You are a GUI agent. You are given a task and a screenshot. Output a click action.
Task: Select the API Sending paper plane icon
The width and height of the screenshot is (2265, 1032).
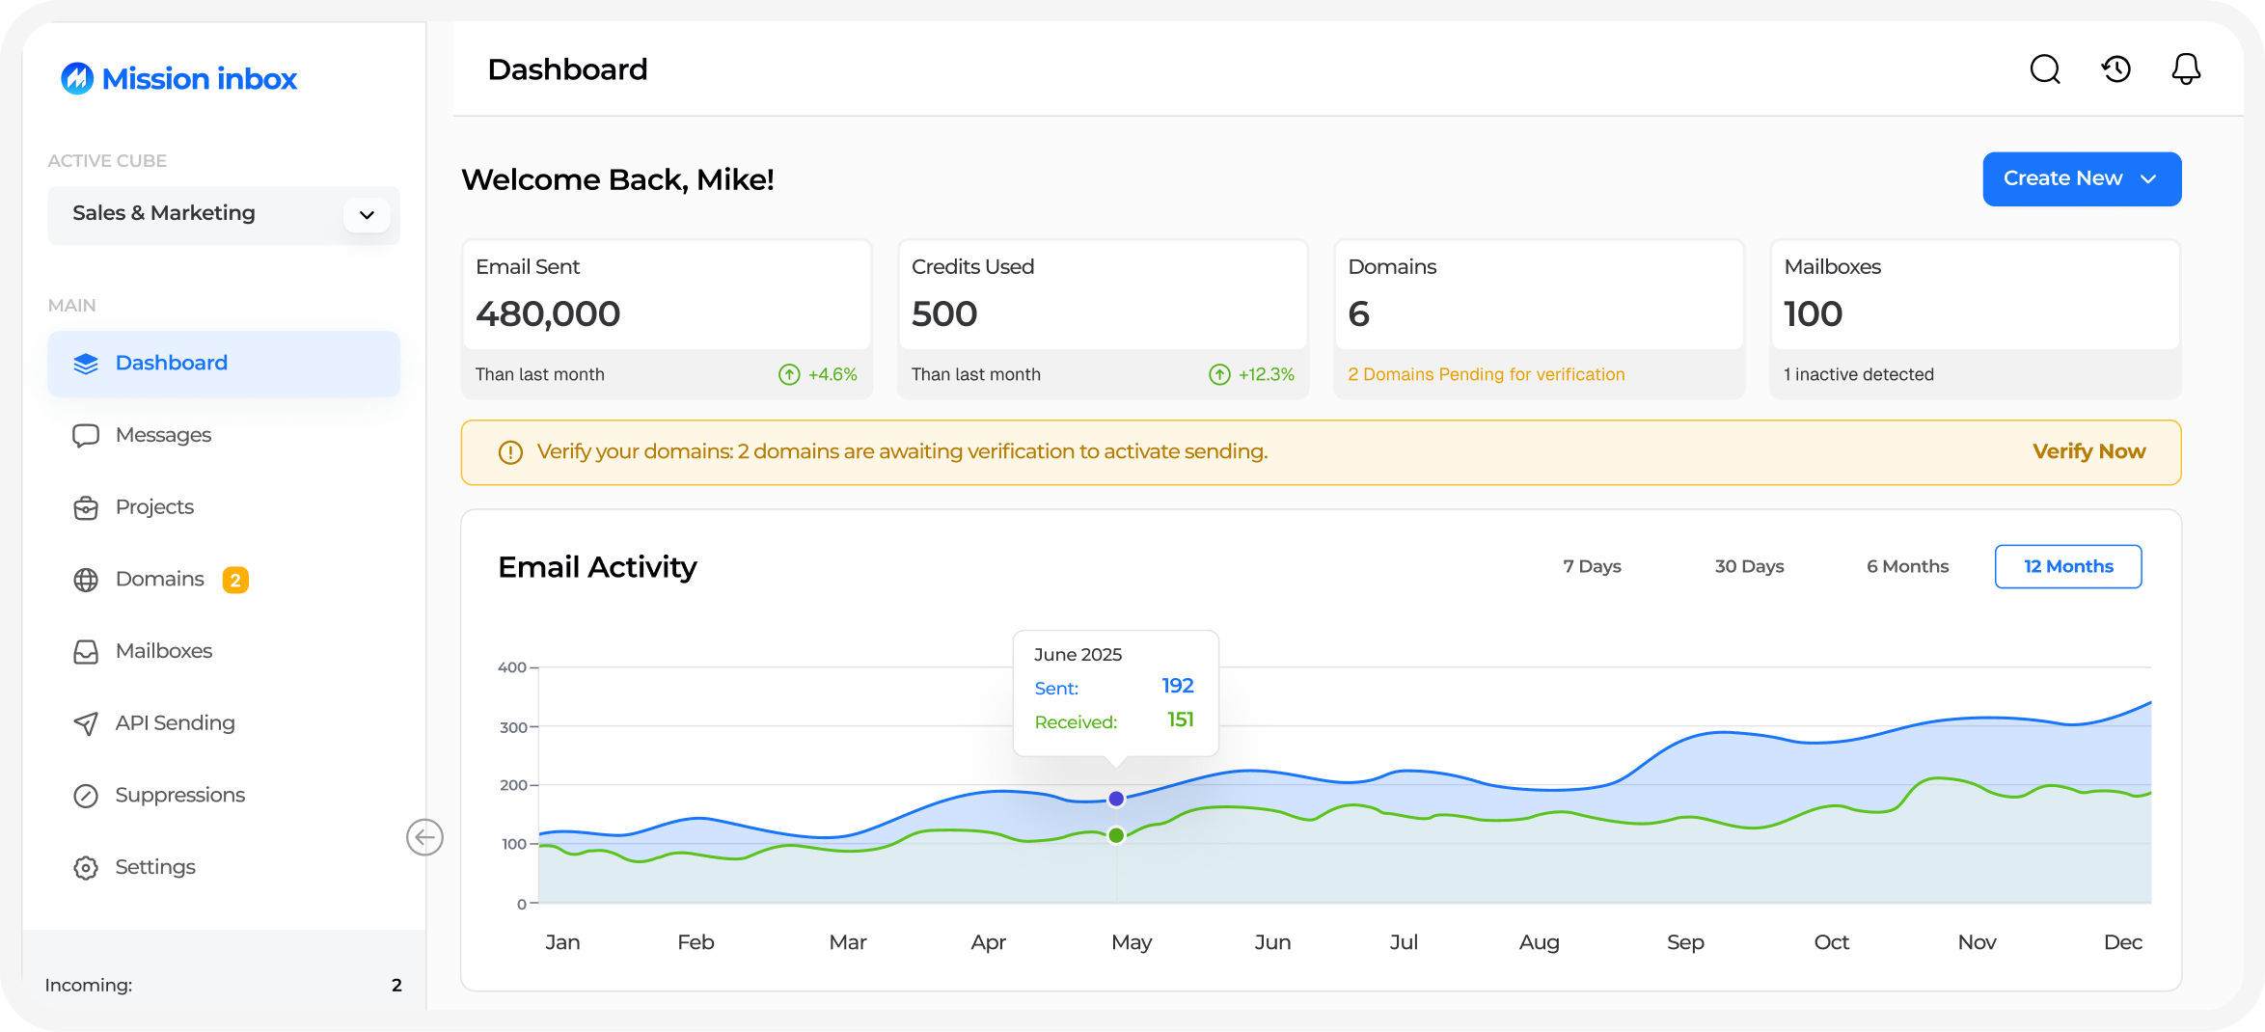(x=87, y=722)
